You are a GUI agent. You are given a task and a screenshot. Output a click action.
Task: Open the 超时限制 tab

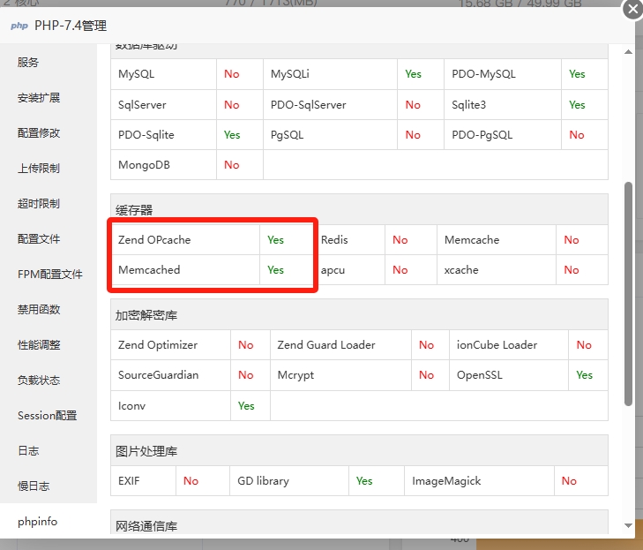pos(39,204)
